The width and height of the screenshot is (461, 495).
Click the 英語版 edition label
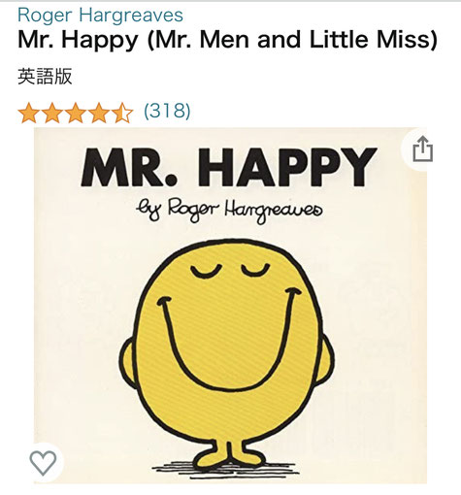[45, 77]
